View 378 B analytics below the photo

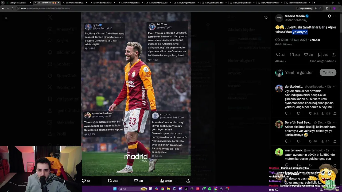pyautogui.click(x=166, y=181)
